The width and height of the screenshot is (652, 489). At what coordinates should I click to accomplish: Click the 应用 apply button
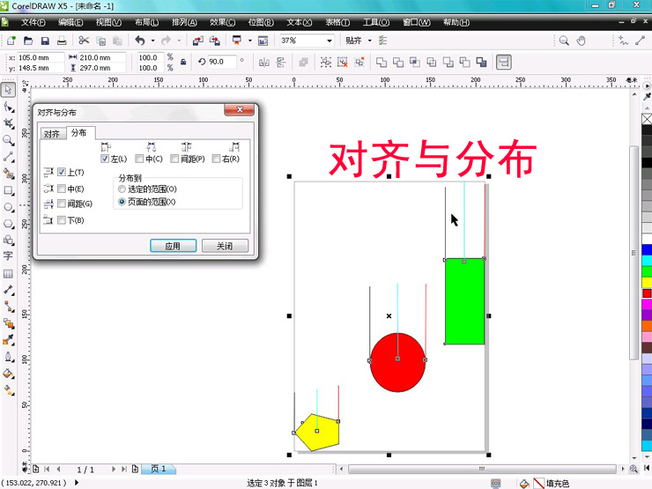(173, 247)
